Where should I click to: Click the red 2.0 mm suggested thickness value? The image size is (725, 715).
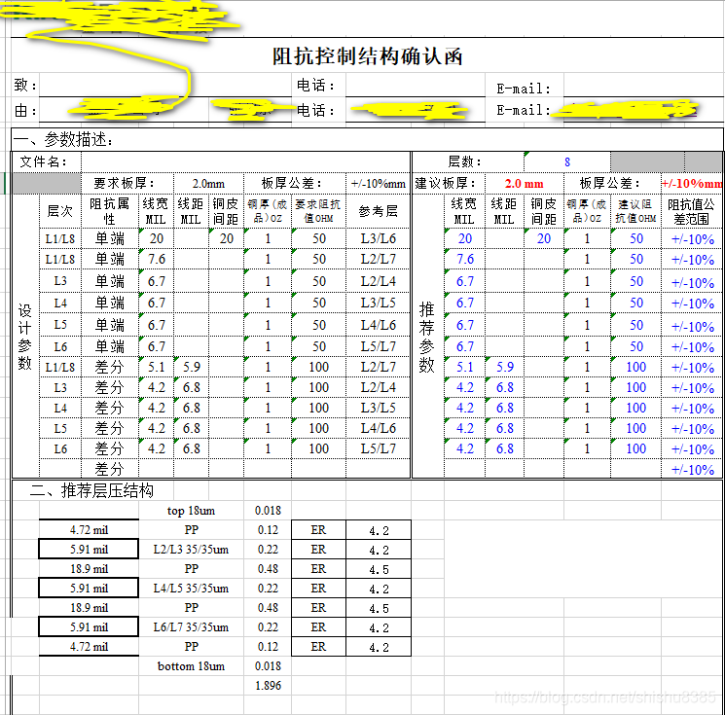pyautogui.click(x=524, y=184)
